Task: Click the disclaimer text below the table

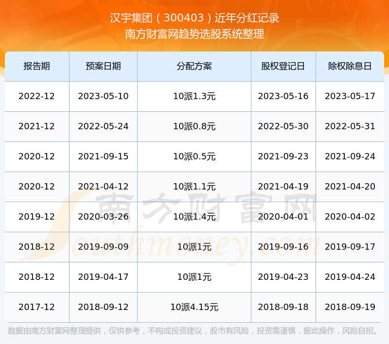Action: pos(194,331)
